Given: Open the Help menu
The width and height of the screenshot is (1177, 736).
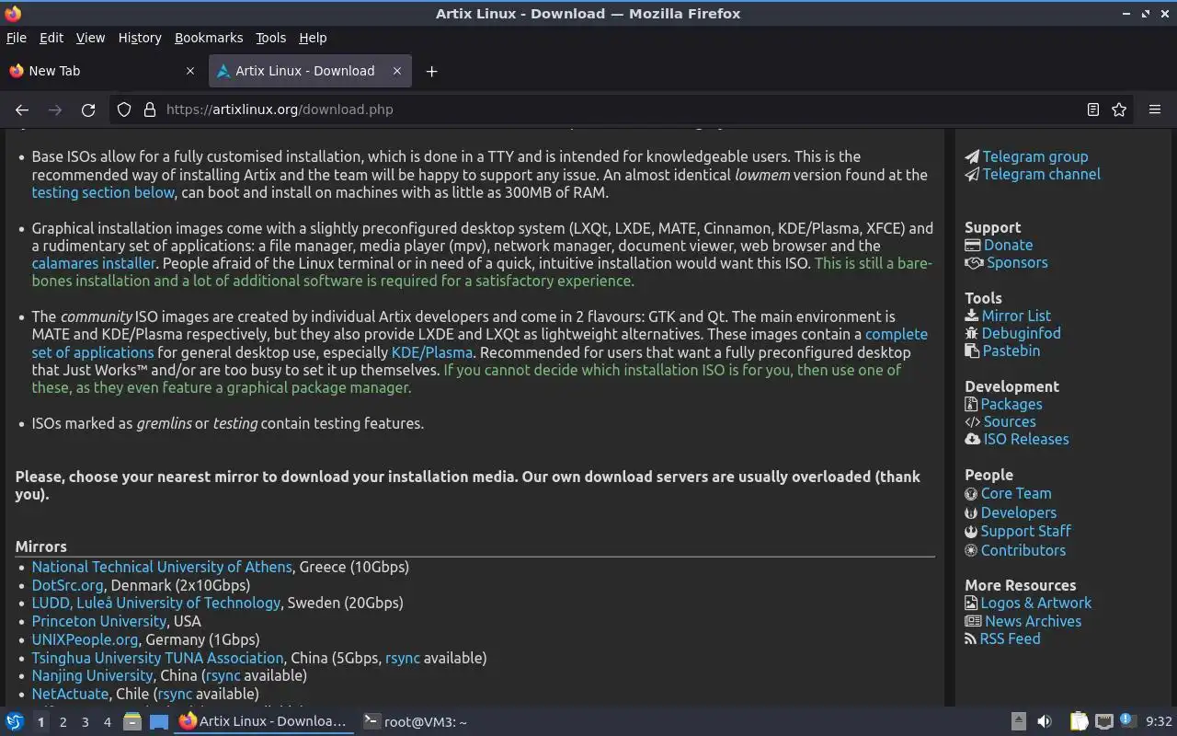Looking at the screenshot, I should pyautogui.click(x=313, y=38).
